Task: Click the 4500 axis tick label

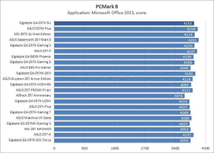Action: 206,148
